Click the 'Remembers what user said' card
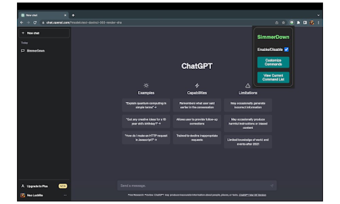340x204 pixels. (197, 105)
